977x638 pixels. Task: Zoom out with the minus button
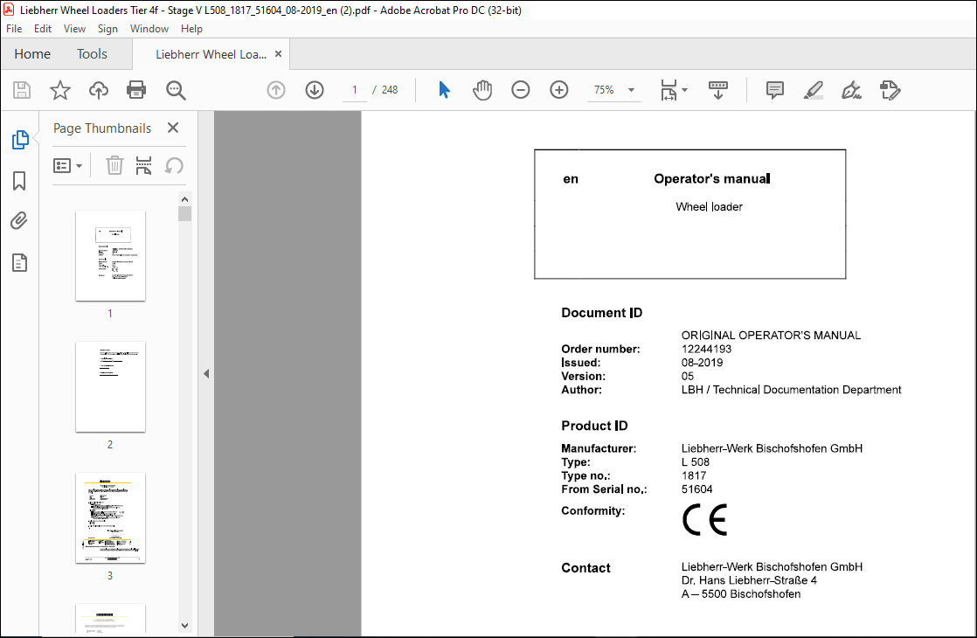click(x=520, y=90)
